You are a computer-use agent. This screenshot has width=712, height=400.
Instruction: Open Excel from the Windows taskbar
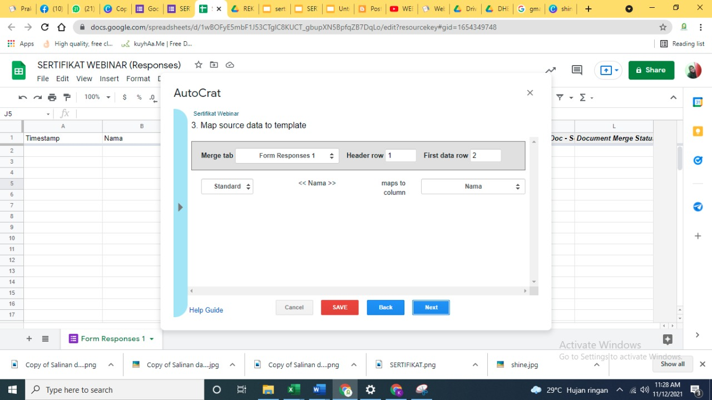coord(294,389)
